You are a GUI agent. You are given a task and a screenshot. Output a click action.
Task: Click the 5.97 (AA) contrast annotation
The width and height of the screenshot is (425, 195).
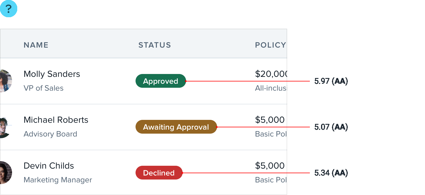331,81
